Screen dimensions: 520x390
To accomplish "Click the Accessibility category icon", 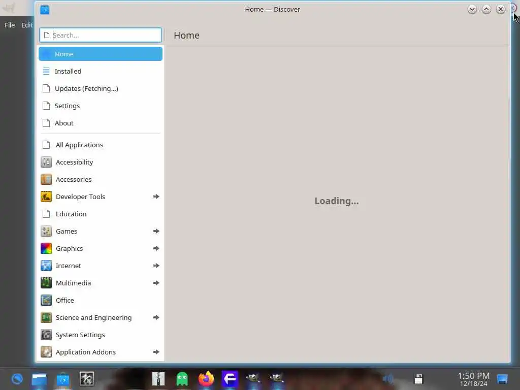I will (46, 162).
